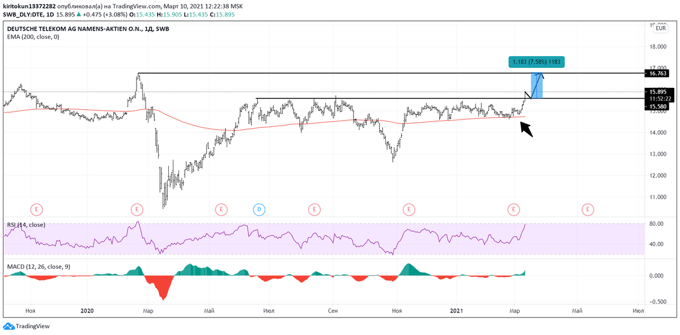Click earnings E marker above Мар 2020
The width and height of the screenshot is (680, 335).
tap(137, 209)
